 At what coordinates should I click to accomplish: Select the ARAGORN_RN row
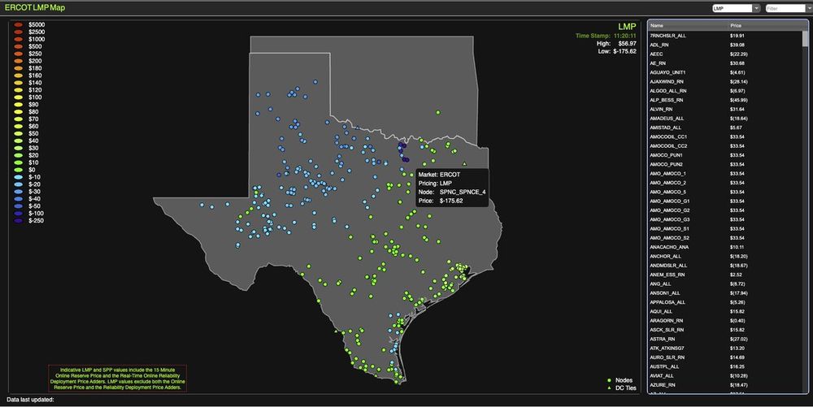(725, 321)
